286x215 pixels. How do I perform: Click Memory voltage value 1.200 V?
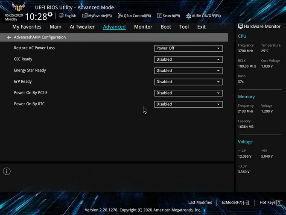267,111
